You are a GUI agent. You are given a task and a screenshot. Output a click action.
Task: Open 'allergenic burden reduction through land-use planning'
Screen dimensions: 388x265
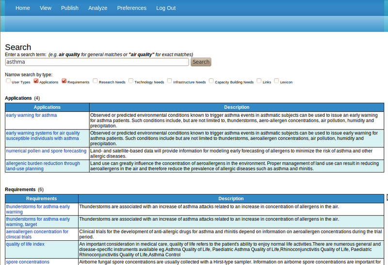click(43, 166)
